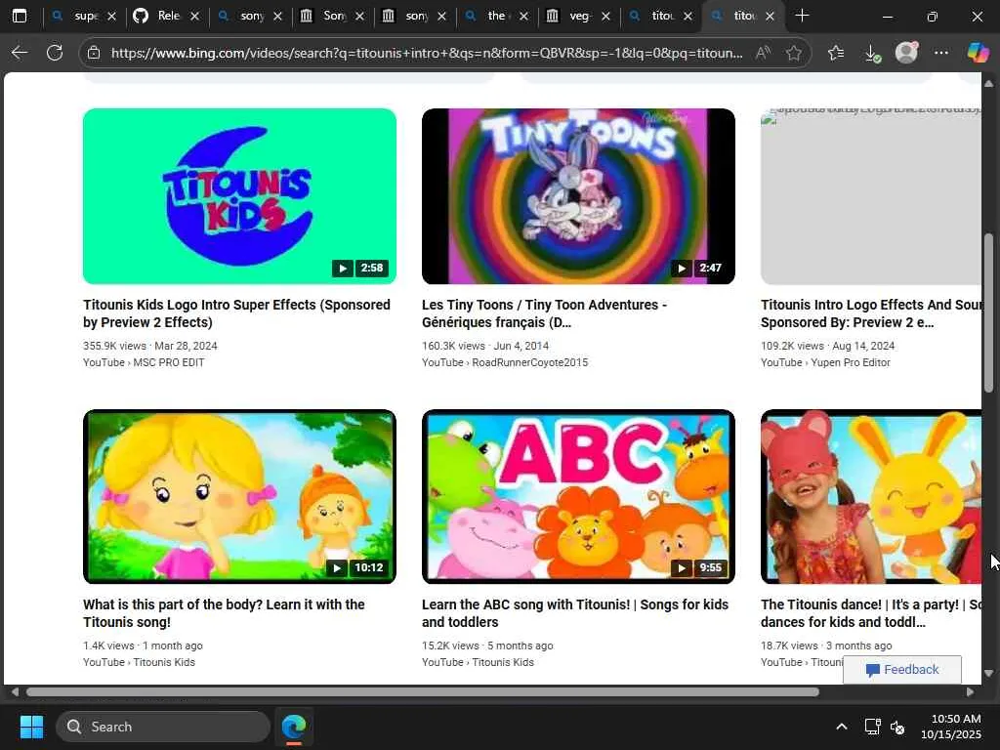Close the GitHub 'Rele' tab
1000x750 pixels.
195,16
